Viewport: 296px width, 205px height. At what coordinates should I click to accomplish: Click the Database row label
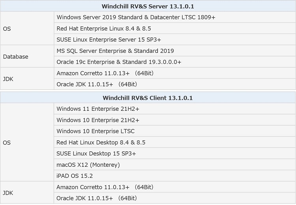(16, 57)
